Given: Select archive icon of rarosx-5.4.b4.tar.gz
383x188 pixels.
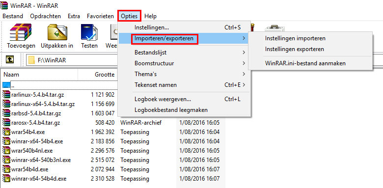Looking at the screenshot, I should (6, 123).
